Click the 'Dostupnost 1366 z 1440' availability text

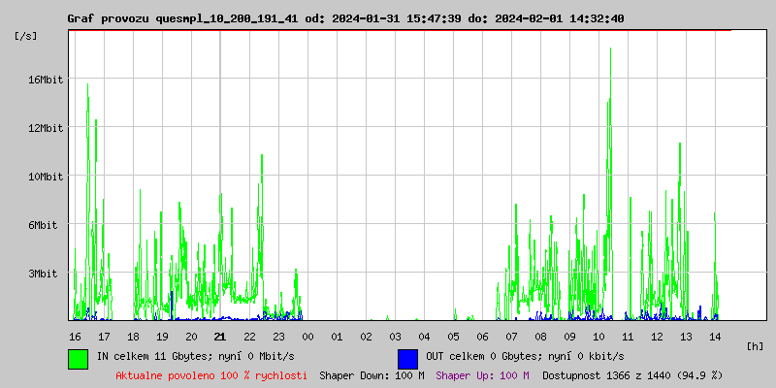pyautogui.click(x=632, y=374)
